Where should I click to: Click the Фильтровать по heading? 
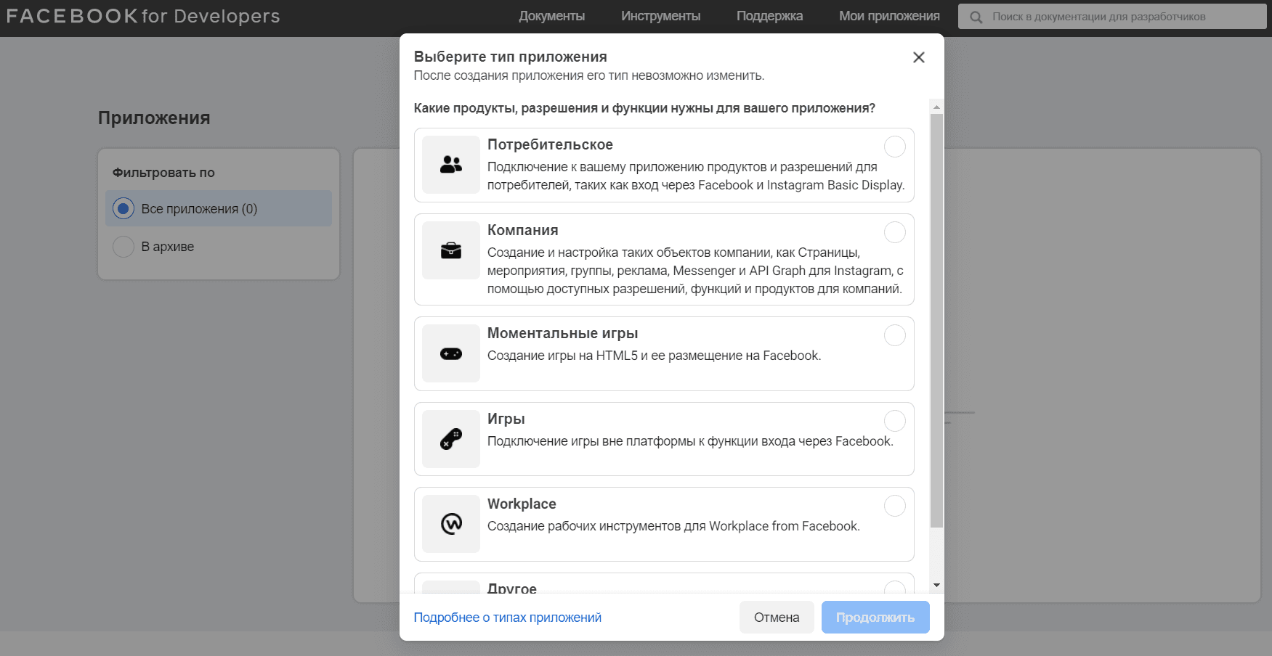coord(163,173)
